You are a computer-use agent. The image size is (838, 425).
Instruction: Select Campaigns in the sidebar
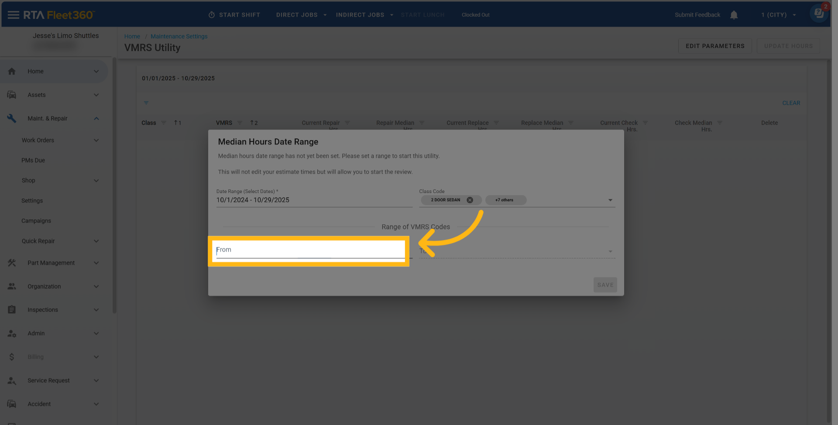pos(36,221)
